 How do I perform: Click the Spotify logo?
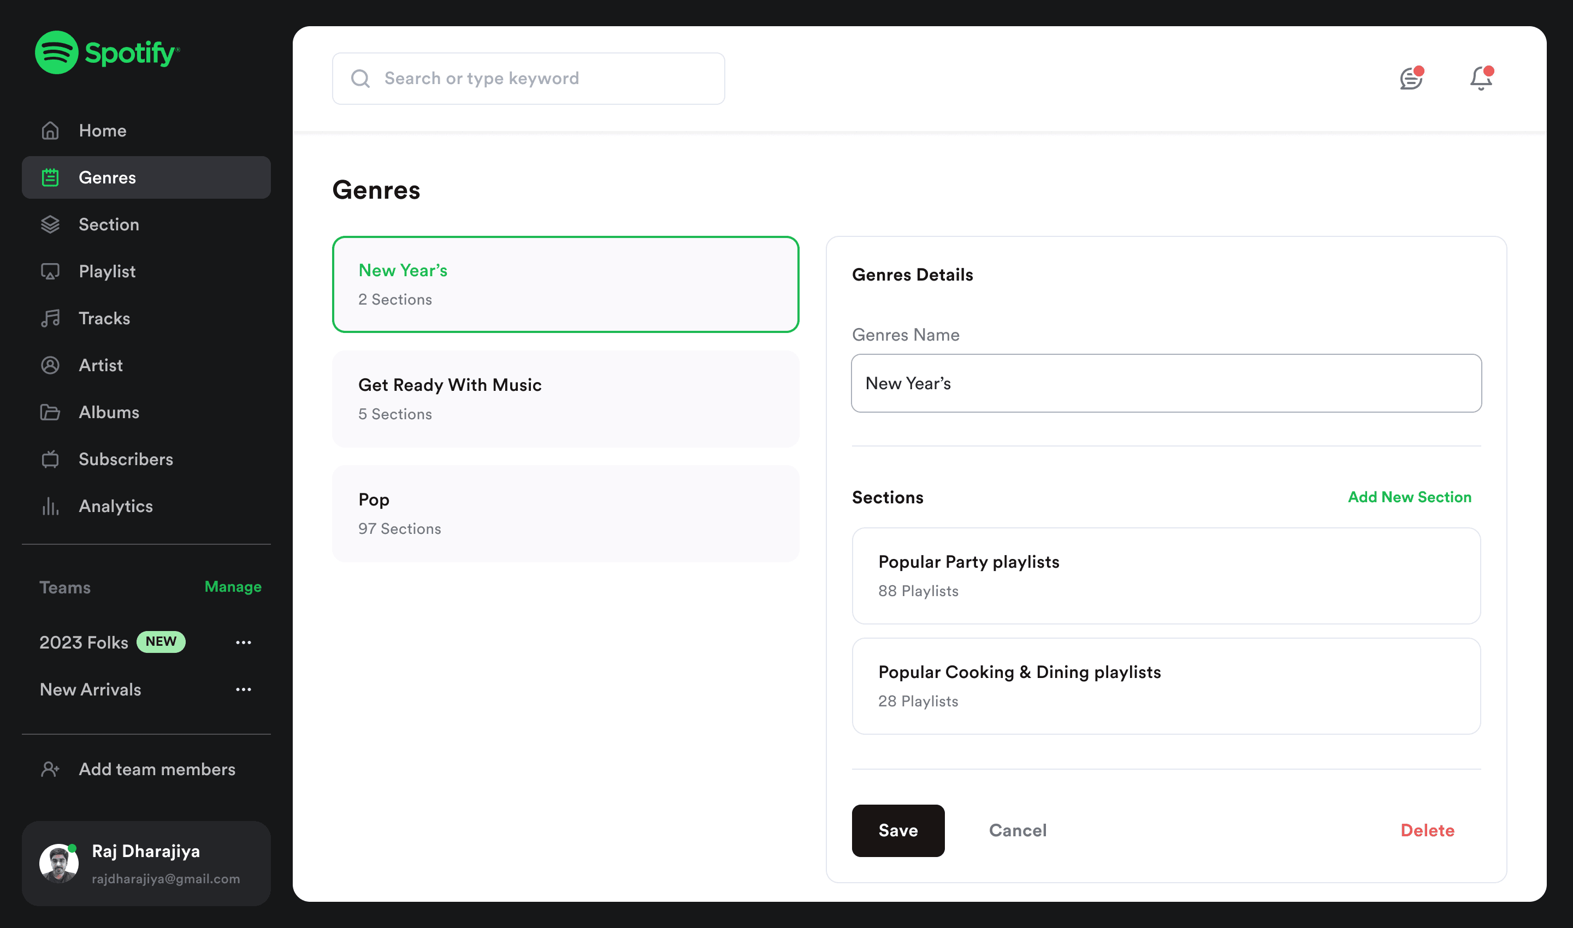pyautogui.click(x=107, y=52)
